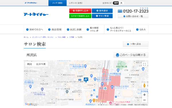Open the お試し体験 menu

coord(74,30)
